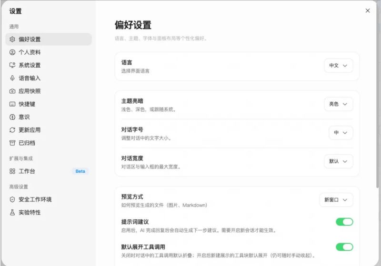Viewport: 381px width, 266px height.
Task: Open the 对话字号 size dropdown
Action: pyautogui.click(x=341, y=133)
